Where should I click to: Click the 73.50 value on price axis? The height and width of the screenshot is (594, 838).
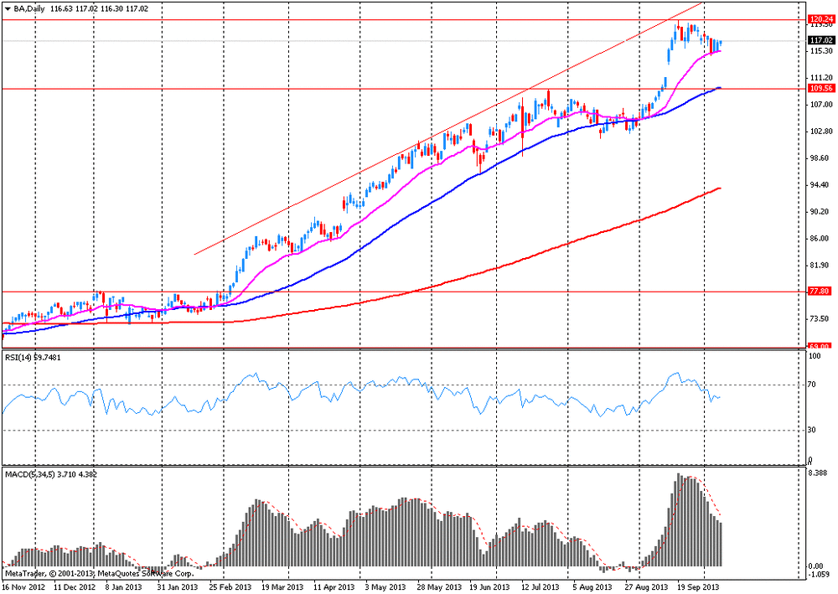[x=821, y=318]
